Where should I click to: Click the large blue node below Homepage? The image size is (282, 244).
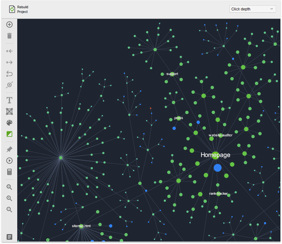(x=218, y=168)
